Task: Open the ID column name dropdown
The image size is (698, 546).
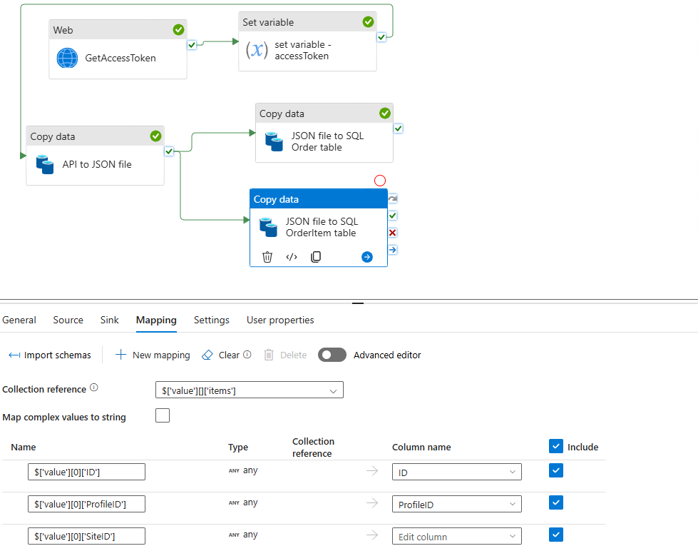Action: point(457,472)
